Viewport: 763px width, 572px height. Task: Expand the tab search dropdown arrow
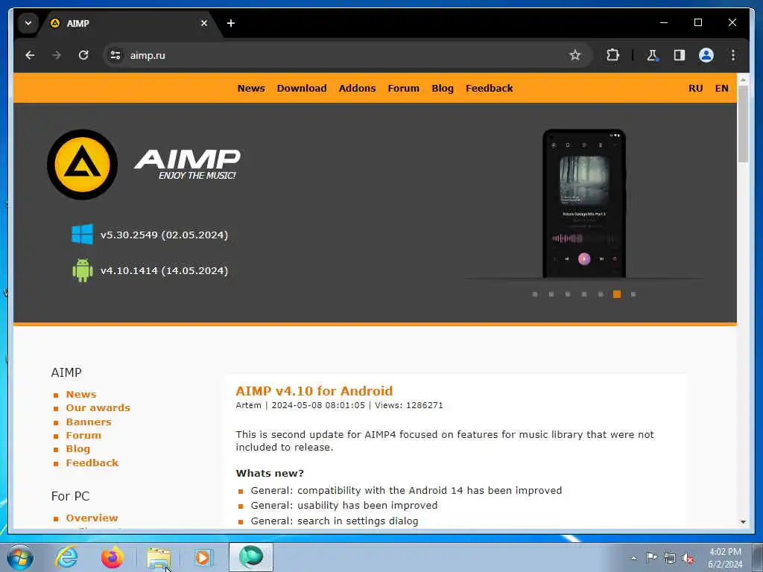point(28,23)
